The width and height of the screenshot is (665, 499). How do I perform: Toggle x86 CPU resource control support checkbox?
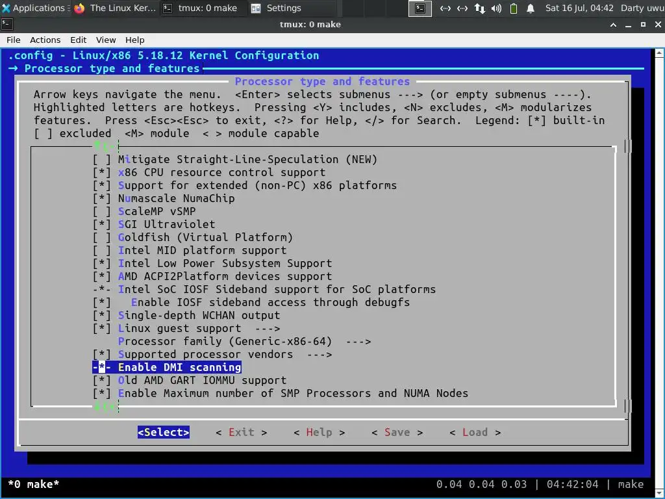101,173
